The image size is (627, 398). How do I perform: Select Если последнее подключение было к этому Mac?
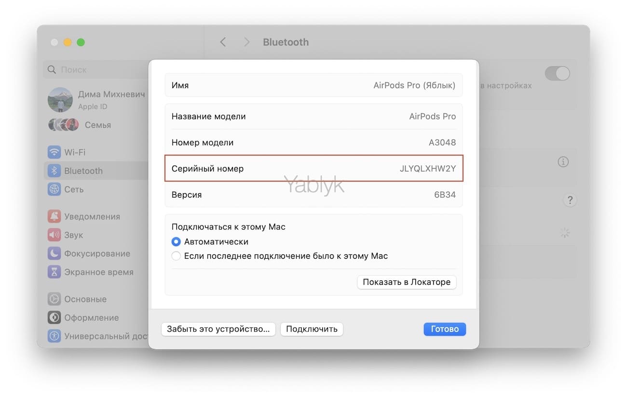176,256
